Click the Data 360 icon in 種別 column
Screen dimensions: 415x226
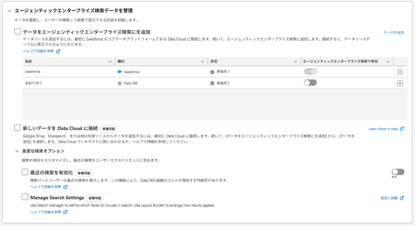click(x=120, y=83)
